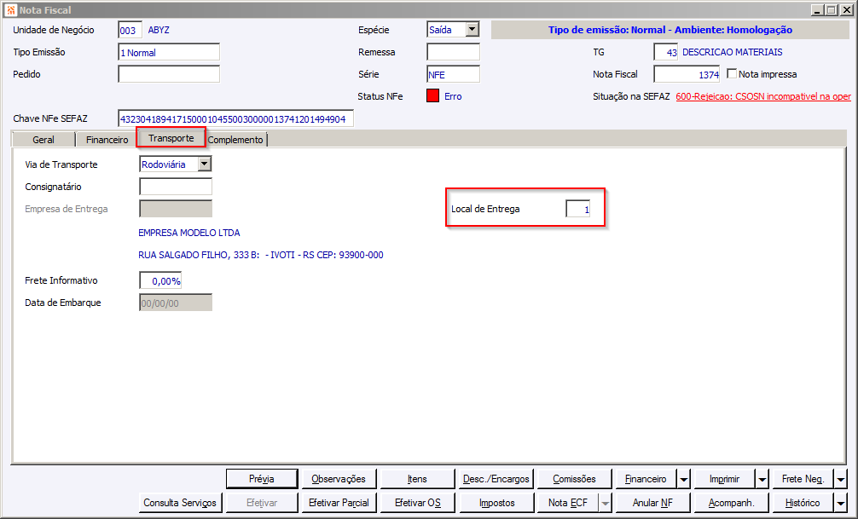Click the Nota Fiscal number field 1374
The width and height of the screenshot is (858, 519).
687,74
